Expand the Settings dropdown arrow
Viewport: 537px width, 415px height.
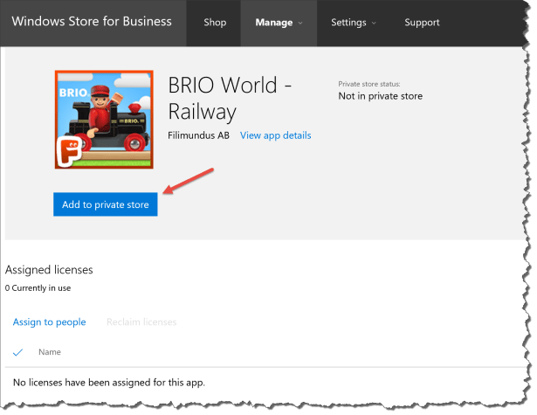[375, 24]
